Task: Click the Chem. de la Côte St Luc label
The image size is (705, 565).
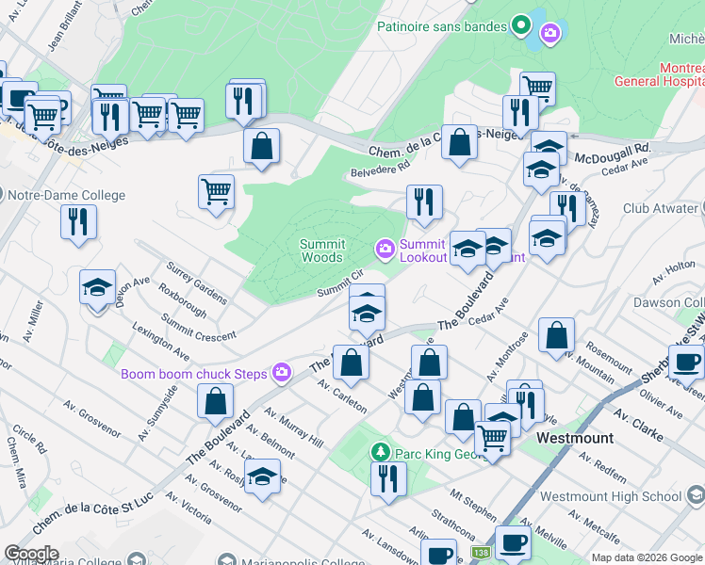Action: [x=93, y=513]
